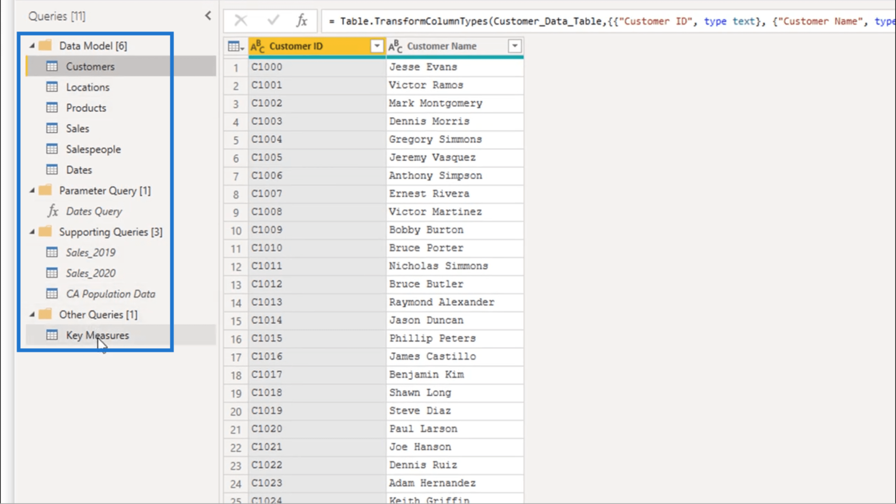Click the cell with Adam Hernandez

pos(454,483)
